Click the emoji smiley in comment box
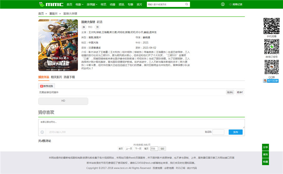The height and width of the screenshot is (174, 283). coord(42,132)
